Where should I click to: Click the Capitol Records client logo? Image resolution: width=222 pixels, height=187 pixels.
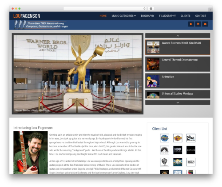click(x=191, y=162)
